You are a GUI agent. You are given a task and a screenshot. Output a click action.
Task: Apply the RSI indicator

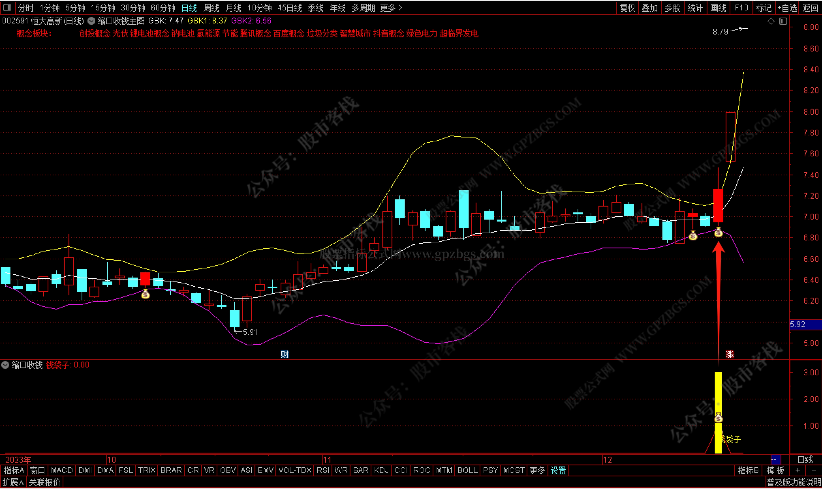(323, 471)
